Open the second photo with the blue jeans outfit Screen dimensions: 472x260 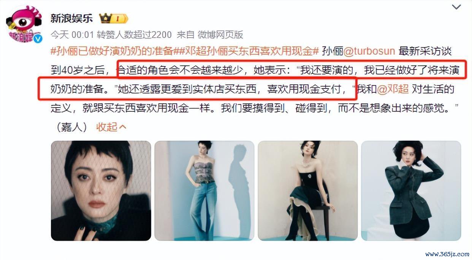(204, 191)
